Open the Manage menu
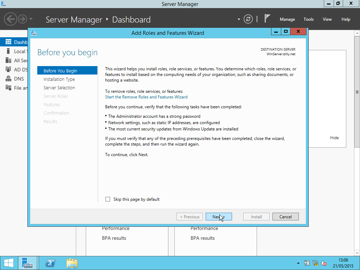This screenshot has width=360, height=270. pyautogui.click(x=287, y=19)
